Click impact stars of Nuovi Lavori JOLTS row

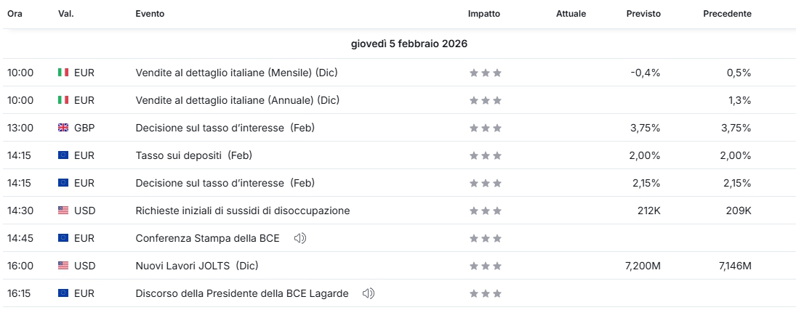[x=485, y=266]
